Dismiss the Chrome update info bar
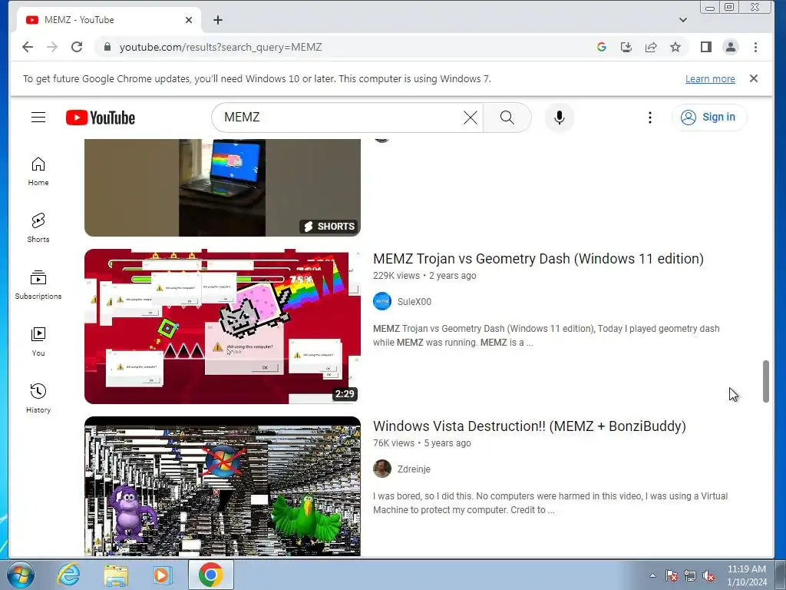The height and width of the screenshot is (590, 786). (x=754, y=79)
